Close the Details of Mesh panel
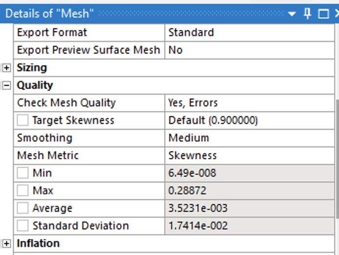The width and height of the screenshot is (339, 255). [x=335, y=14]
